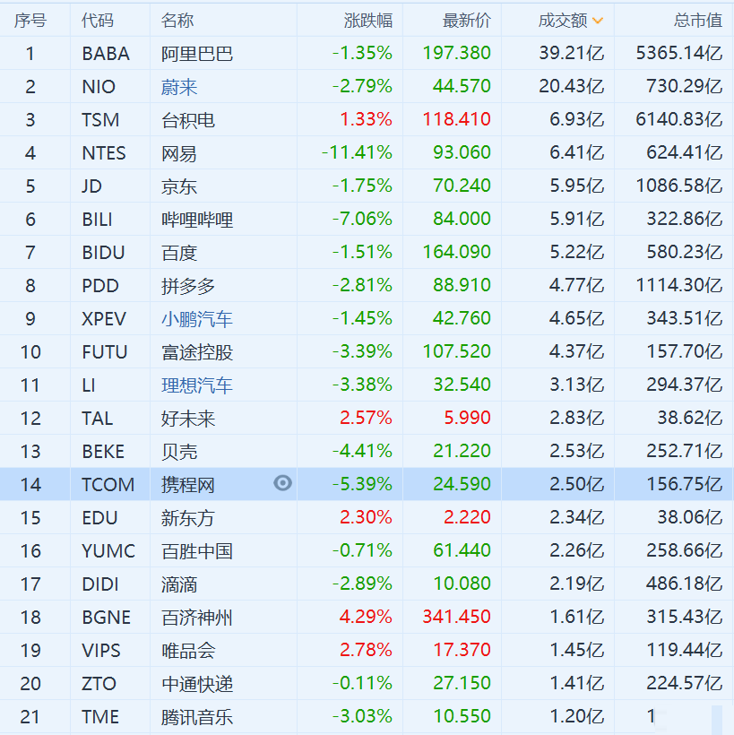Screen dimensions: 734x735
Task: Click the 富途控股 name cell
Action: pos(197,352)
